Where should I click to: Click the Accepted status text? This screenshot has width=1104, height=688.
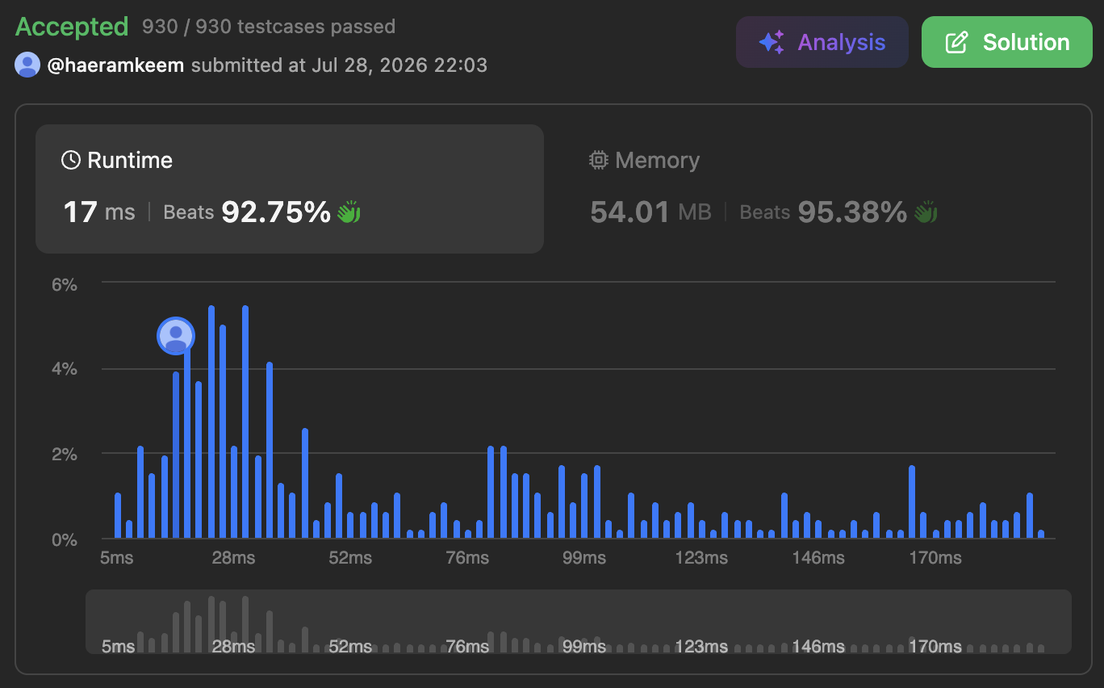coord(72,27)
